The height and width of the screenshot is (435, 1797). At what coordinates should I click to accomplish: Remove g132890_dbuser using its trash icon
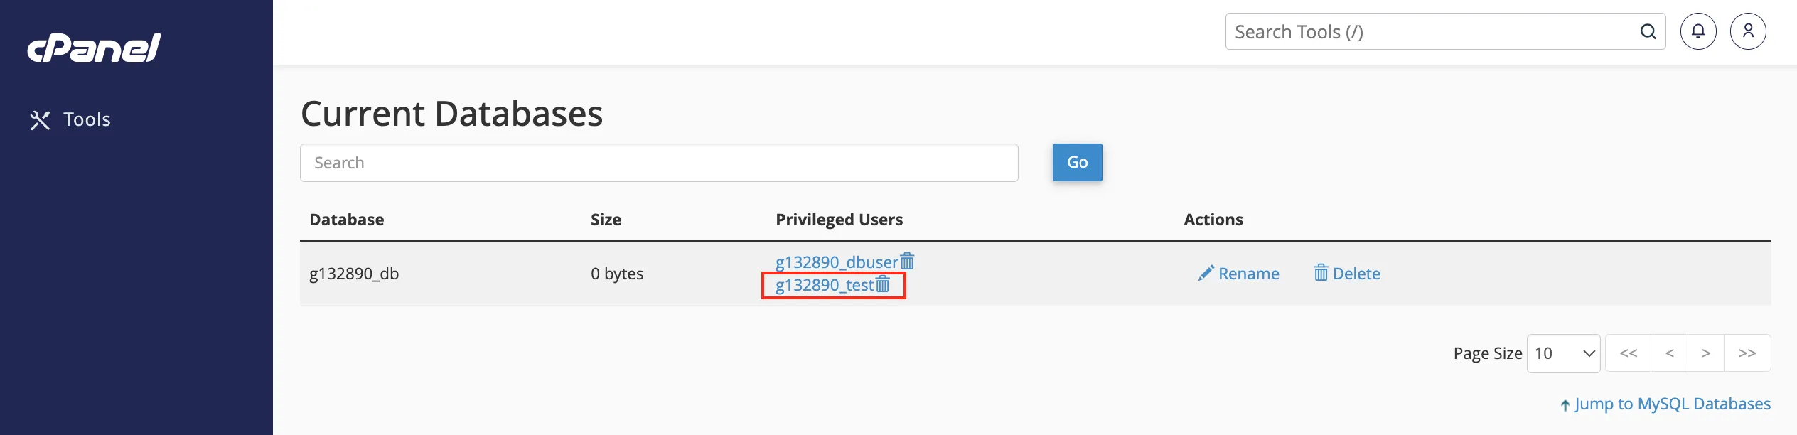tap(907, 262)
